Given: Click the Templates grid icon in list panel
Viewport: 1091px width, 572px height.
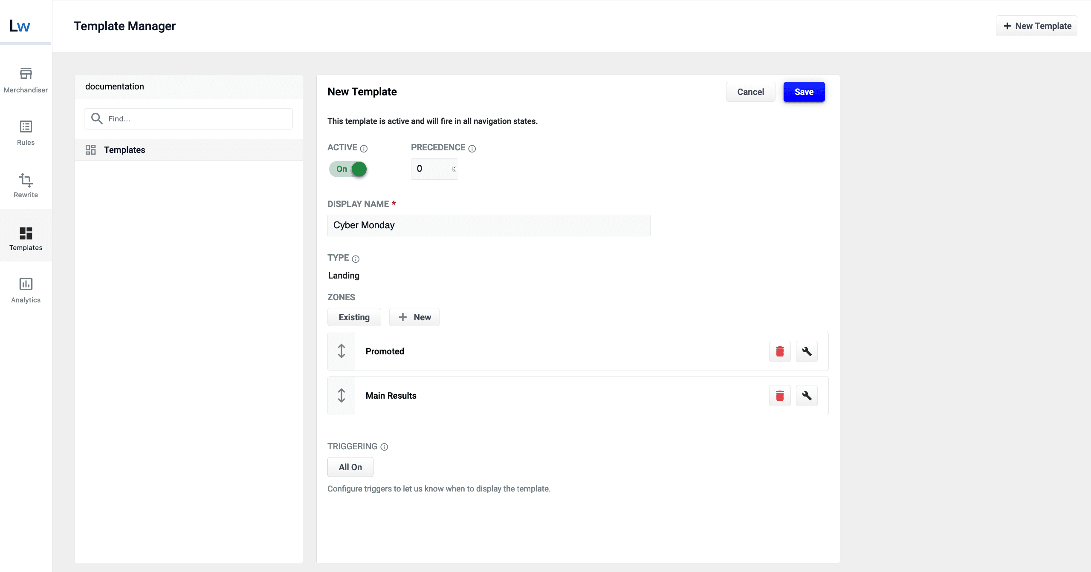Looking at the screenshot, I should pyautogui.click(x=90, y=149).
